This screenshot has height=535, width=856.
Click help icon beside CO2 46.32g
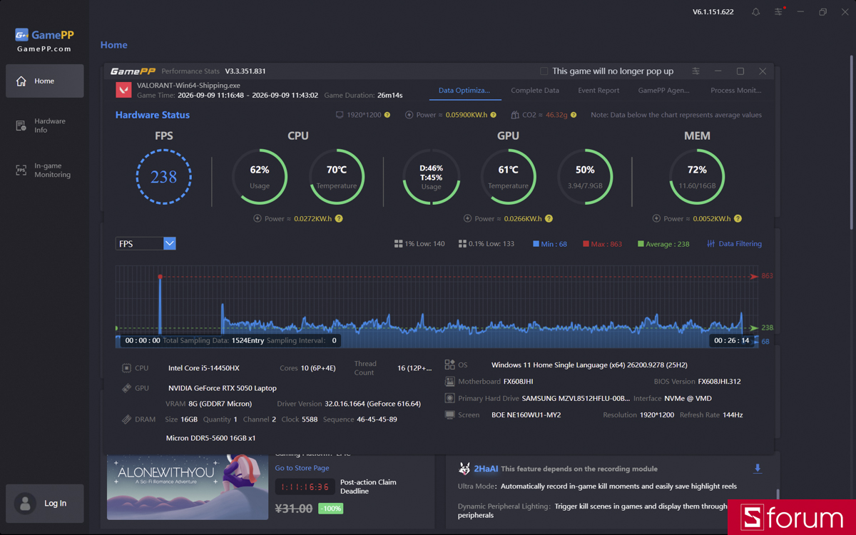574,115
